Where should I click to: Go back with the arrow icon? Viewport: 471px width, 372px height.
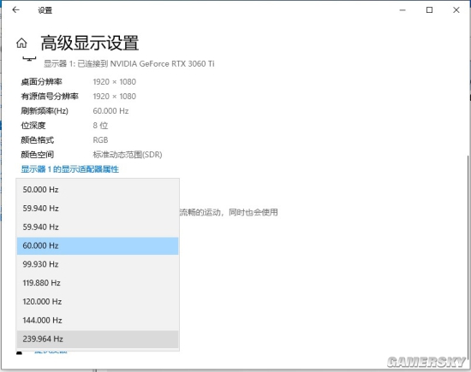tap(16, 10)
